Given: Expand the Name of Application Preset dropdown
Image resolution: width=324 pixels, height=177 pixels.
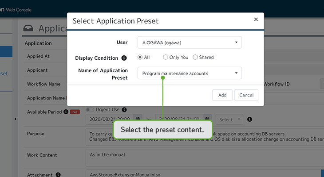Looking at the screenshot, I should [190, 73].
